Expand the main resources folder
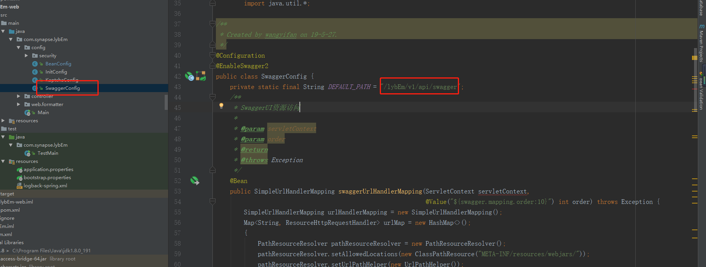This screenshot has height=267, width=706. (x=3, y=121)
